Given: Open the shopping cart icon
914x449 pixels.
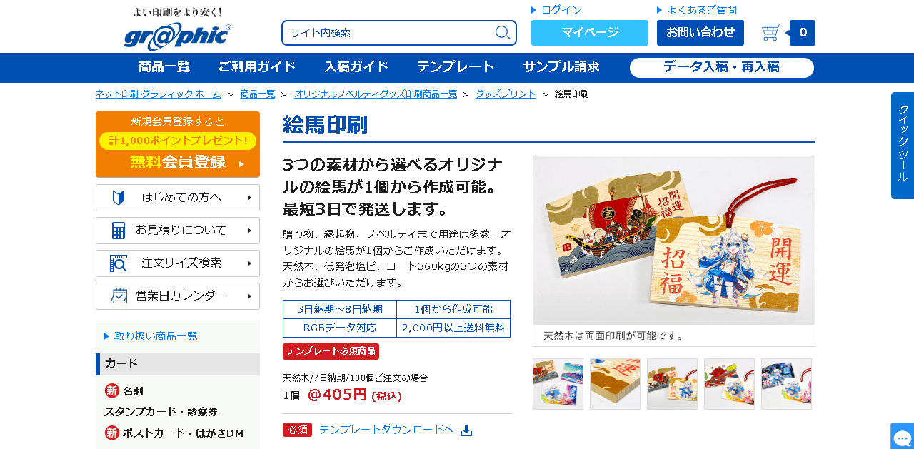Looking at the screenshot, I should (x=771, y=33).
